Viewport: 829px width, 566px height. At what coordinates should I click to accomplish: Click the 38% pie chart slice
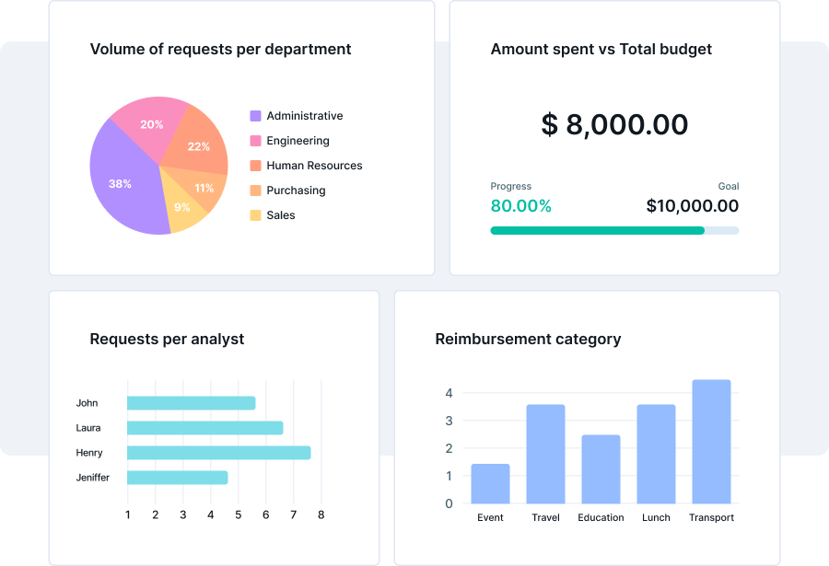coord(123,184)
